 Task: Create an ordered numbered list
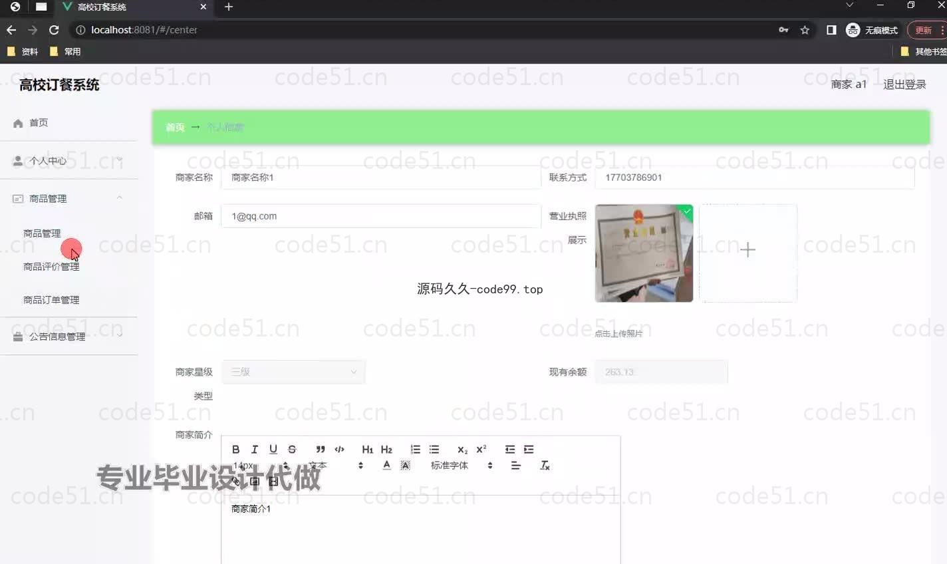tap(416, 450)
